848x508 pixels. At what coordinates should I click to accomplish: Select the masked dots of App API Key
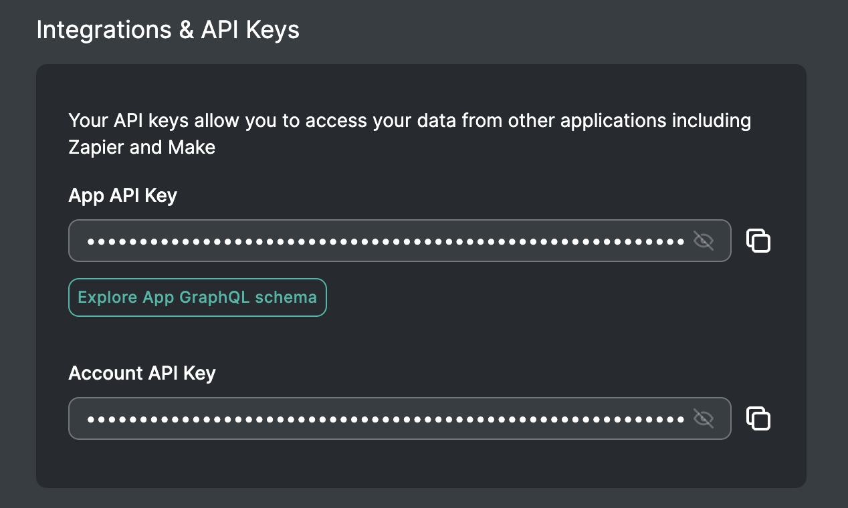pos(385,241)
